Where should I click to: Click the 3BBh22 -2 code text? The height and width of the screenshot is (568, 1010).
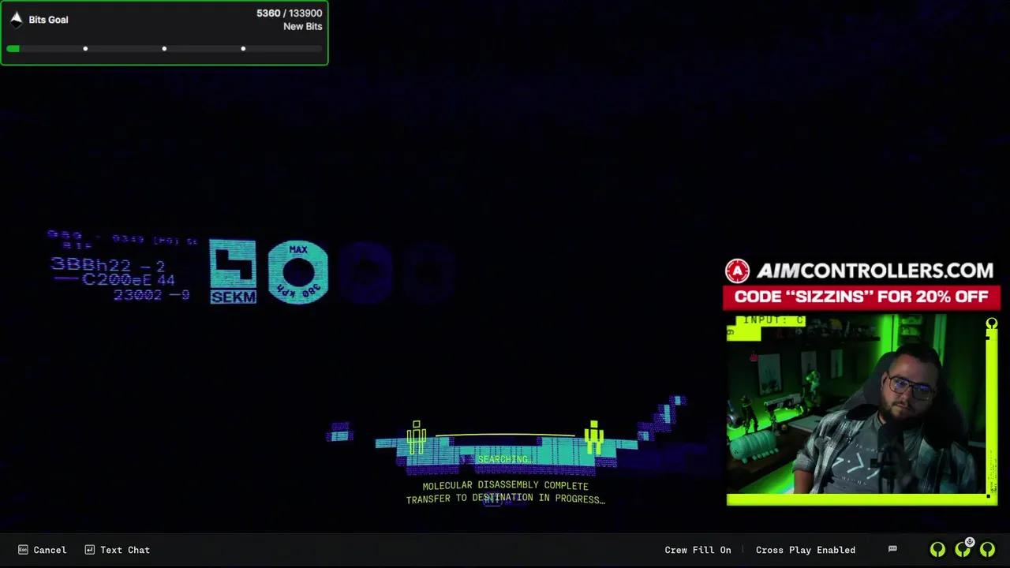(x=108, y=266)
